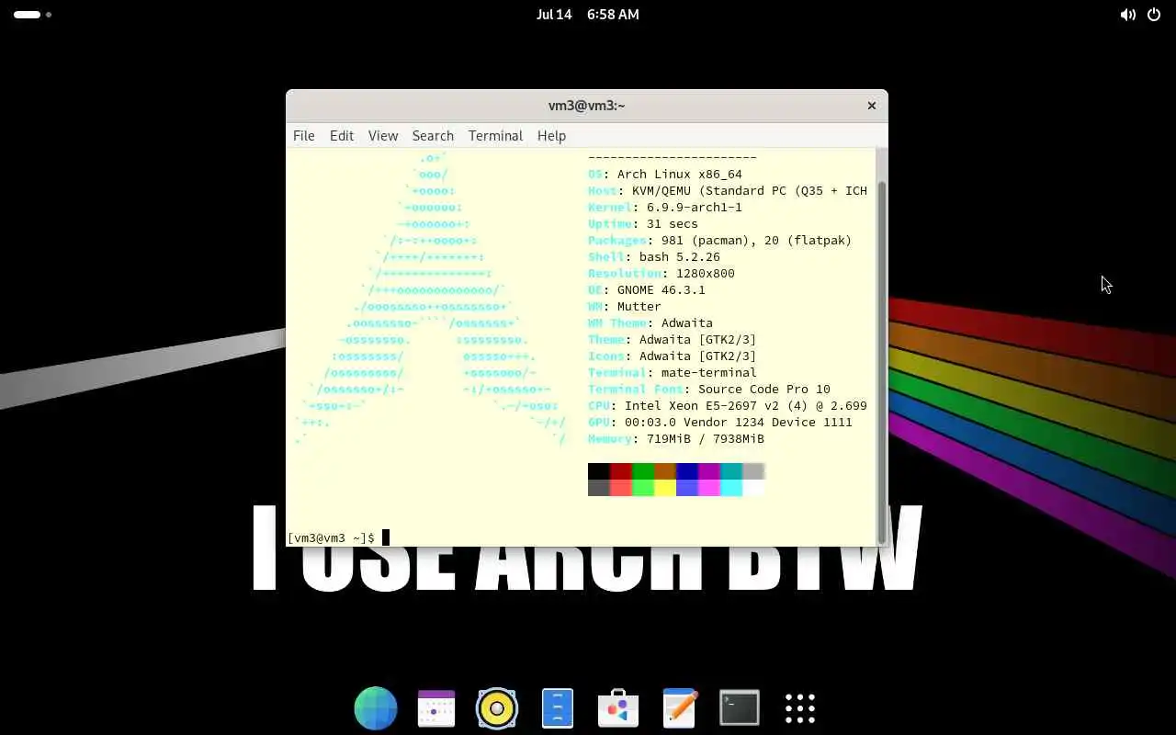Launch the Calendar app from dock
The height and width of the screenshot is (735, 1176).
(436, 708)
